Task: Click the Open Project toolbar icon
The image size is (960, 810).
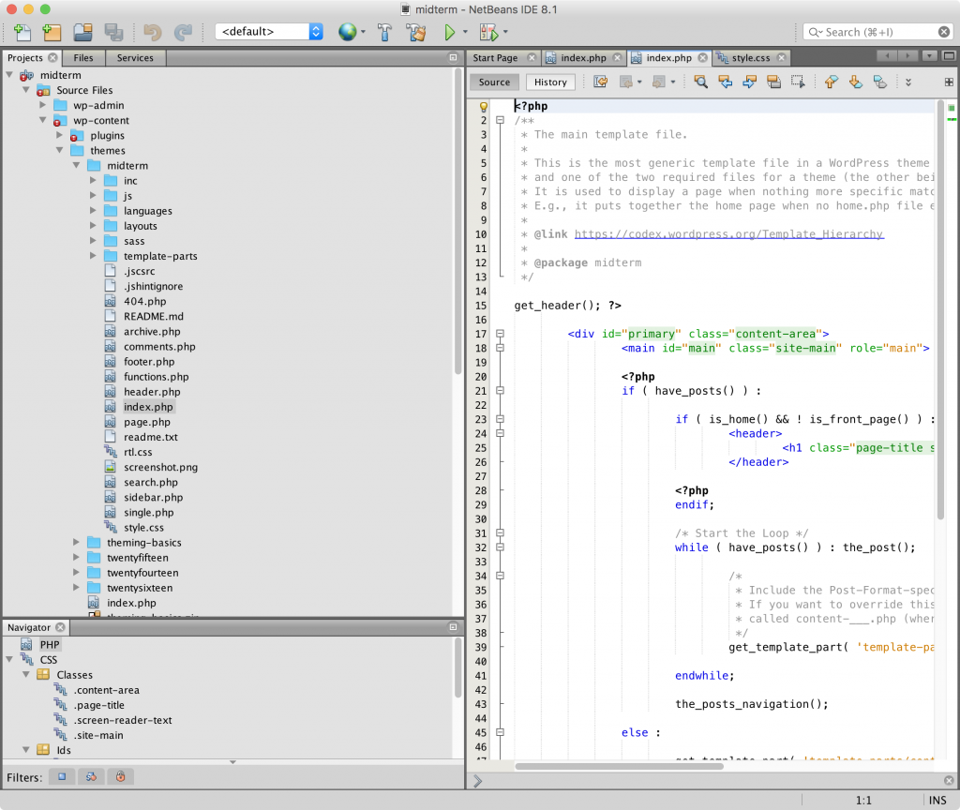Action: click(x=82, y=32)
